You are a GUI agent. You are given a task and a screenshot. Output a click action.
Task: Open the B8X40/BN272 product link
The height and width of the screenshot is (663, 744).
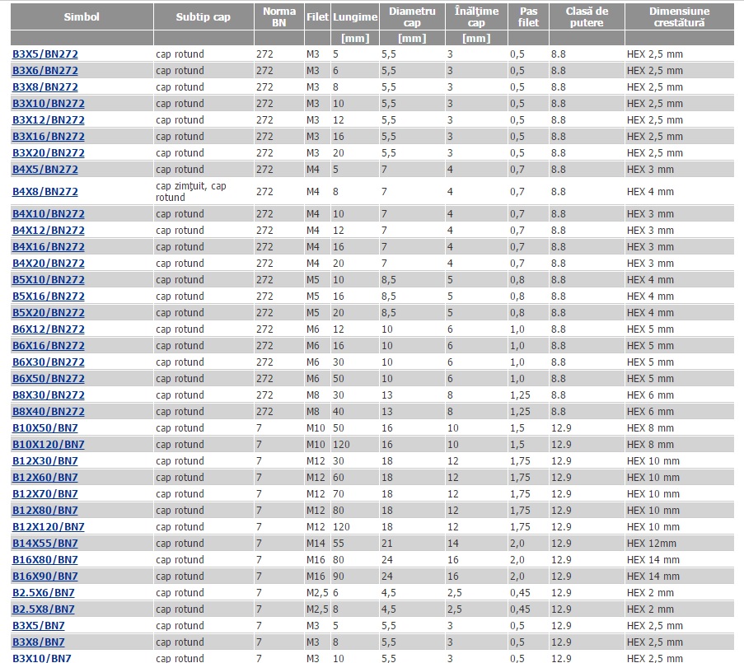[49, 412]
